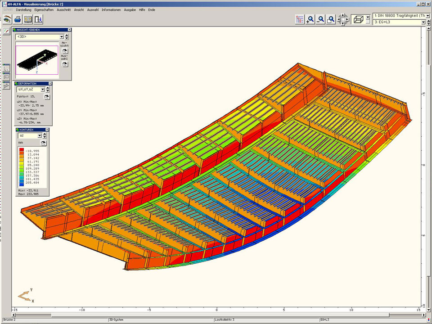Screen dimensions: 432x324
Task: Click the eye visualization icon in toolbar
Action: [7, 19]
